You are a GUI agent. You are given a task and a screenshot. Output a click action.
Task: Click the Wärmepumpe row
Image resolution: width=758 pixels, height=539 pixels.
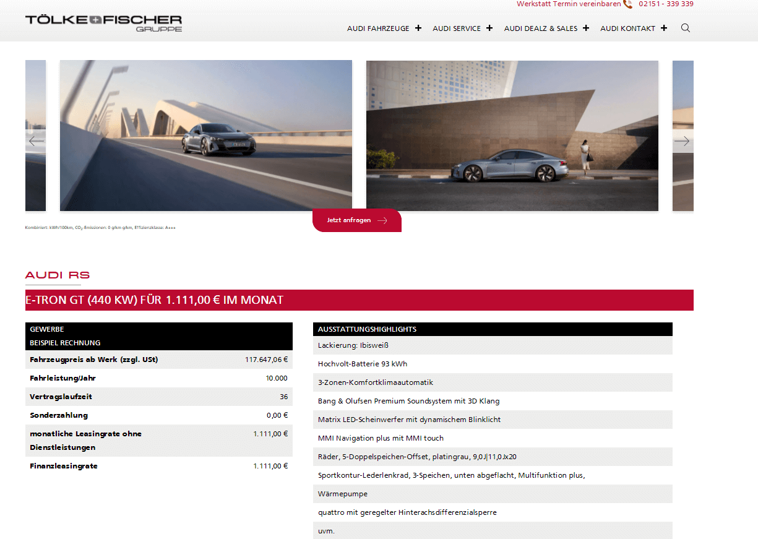pos(493,494)
